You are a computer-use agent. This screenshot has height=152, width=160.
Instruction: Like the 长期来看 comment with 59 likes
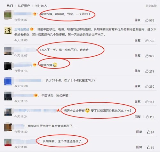coord(148,147)
